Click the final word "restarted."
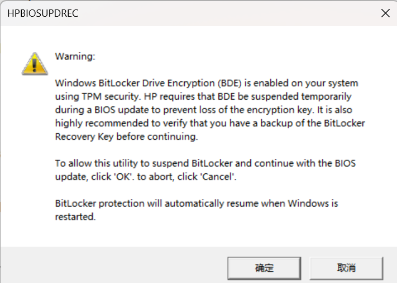The width and height of the screenshot is (397, 283). point(75,217)
